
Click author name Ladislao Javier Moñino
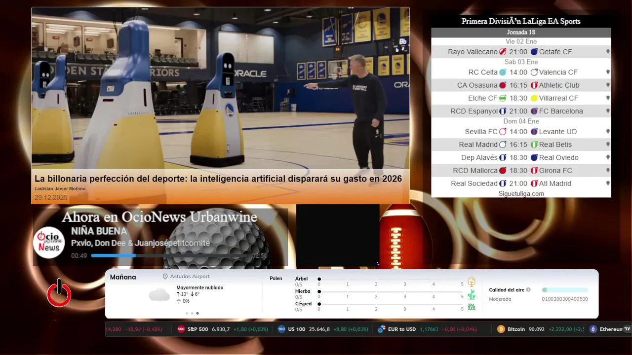pyautogui.click(x=60, y=189)
